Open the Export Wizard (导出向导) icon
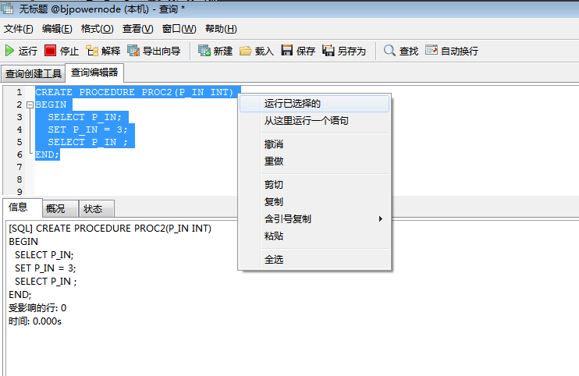The width and height of the screenshot is (579, 376). pos(133,51)
